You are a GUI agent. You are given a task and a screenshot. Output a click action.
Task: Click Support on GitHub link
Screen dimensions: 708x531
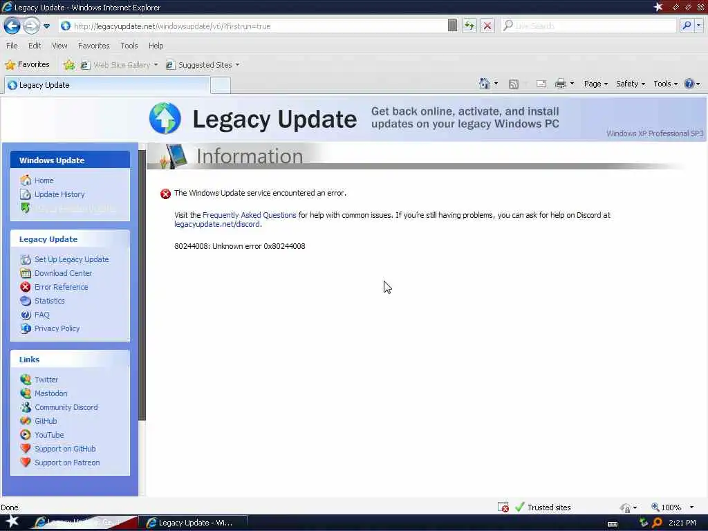65,449
